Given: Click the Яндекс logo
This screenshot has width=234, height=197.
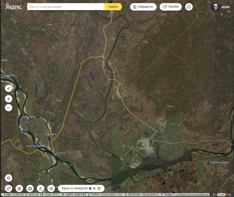Looking at the screenshot, I should click(x=14, y=7).
